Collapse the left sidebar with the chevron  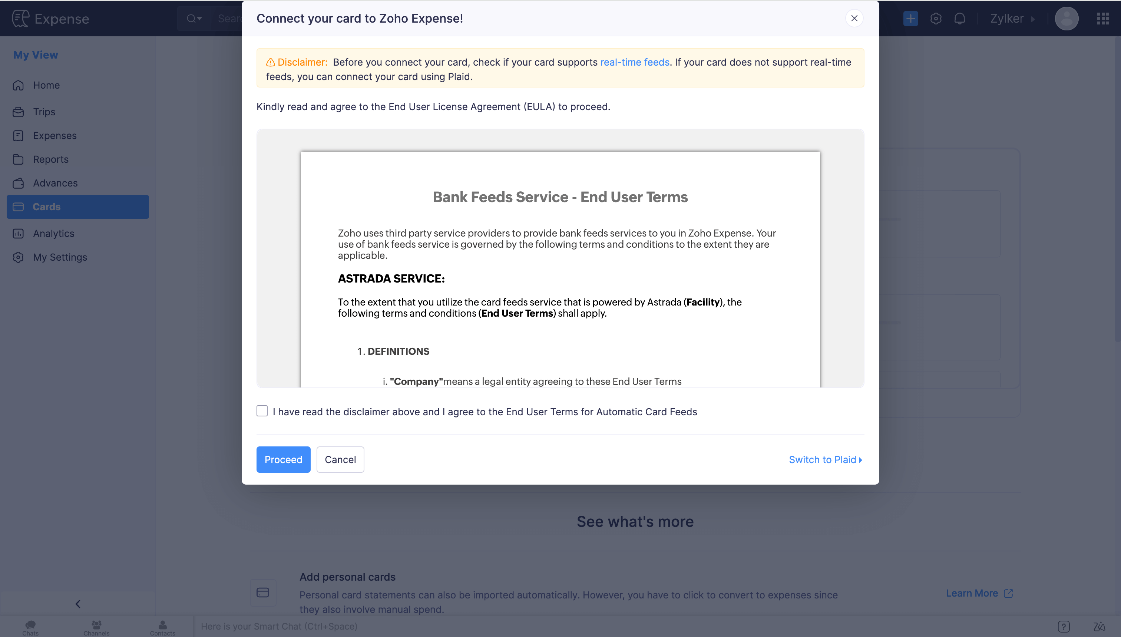tap(78, 604)
